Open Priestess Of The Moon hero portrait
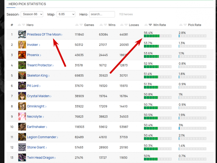The image size is (217, 163). pos(22,34)
